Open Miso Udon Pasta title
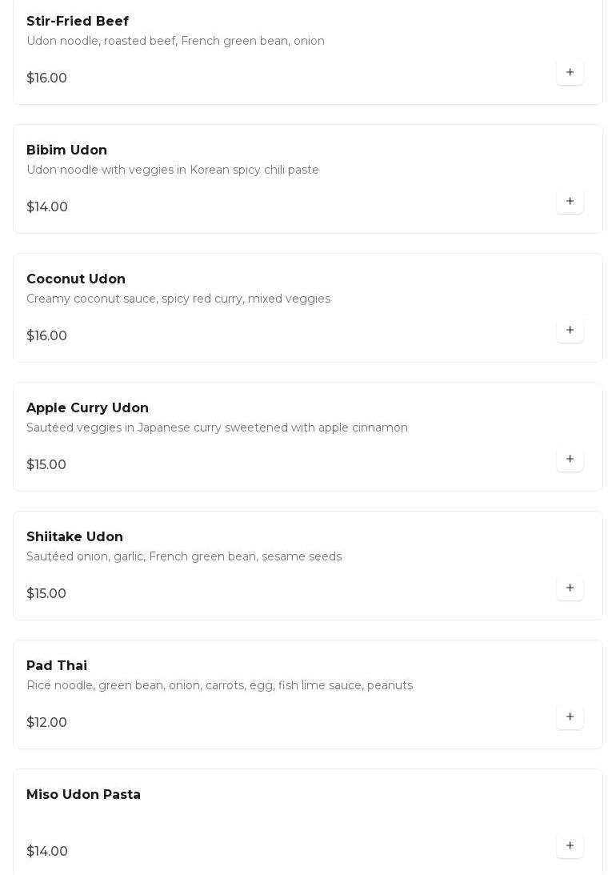This screenshot has width=616, height=875. click(x=83, y=795)
